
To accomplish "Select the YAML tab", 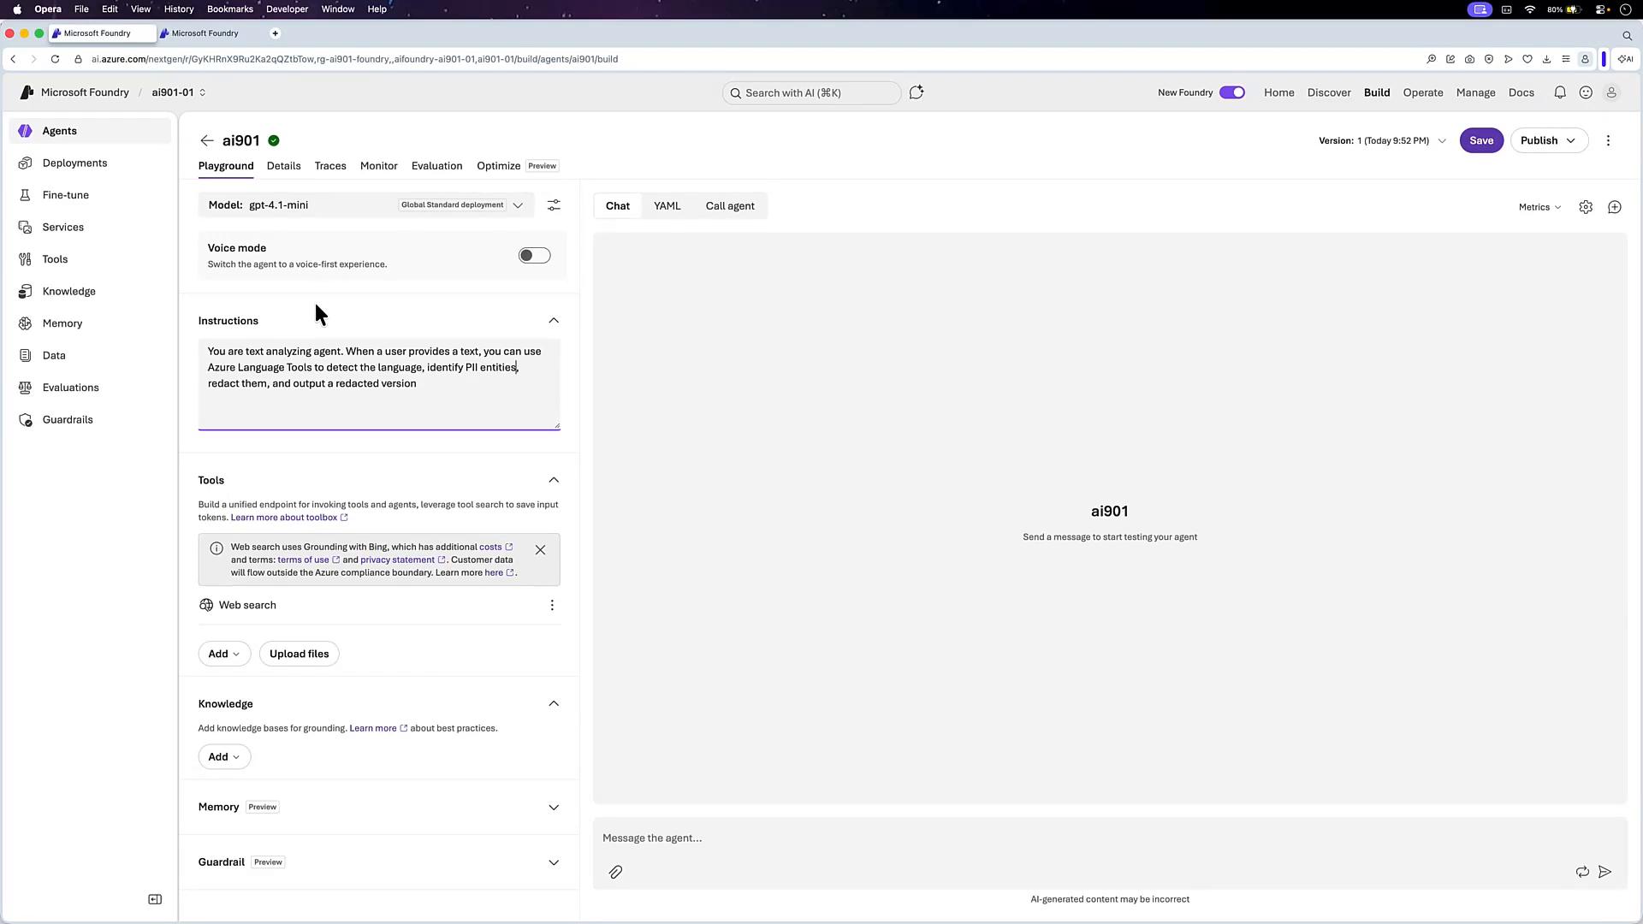I will click(x=667, y=206).
